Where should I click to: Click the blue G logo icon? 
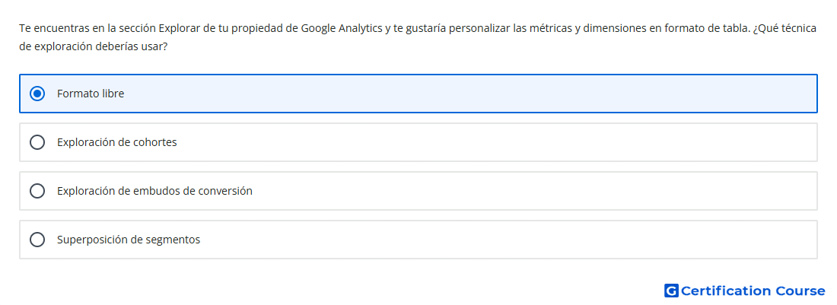pos(671,291)
